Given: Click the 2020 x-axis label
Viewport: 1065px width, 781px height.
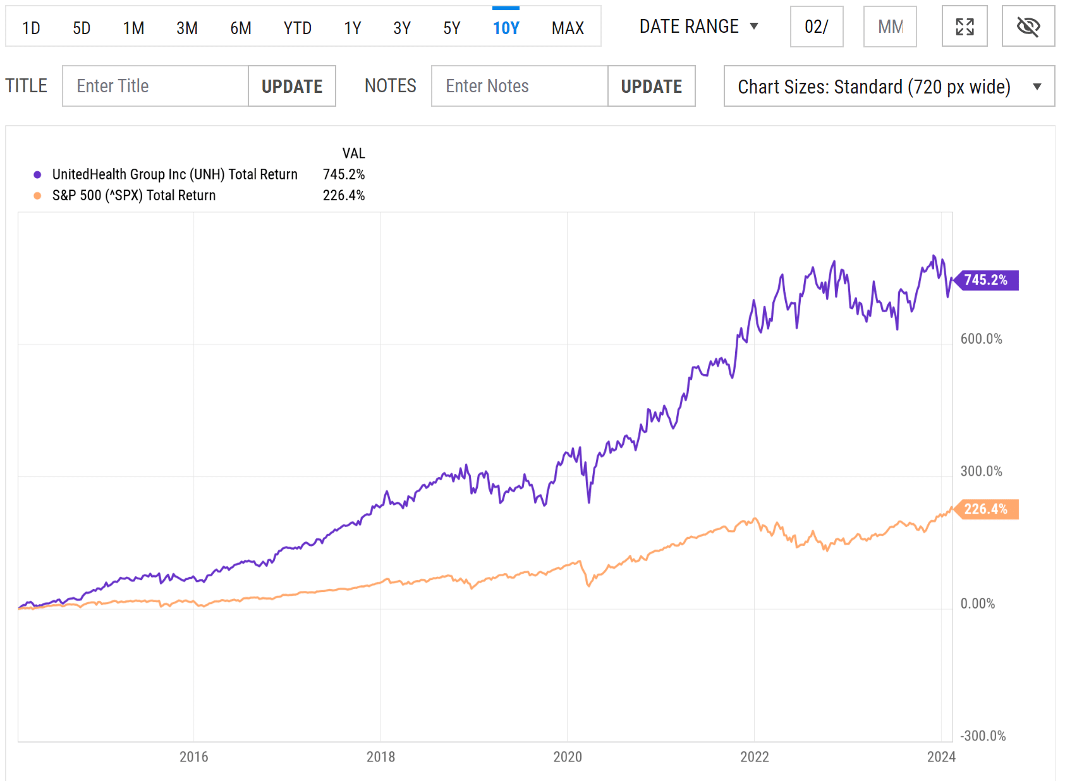Looking at the screenshot, I should [568, 757].
